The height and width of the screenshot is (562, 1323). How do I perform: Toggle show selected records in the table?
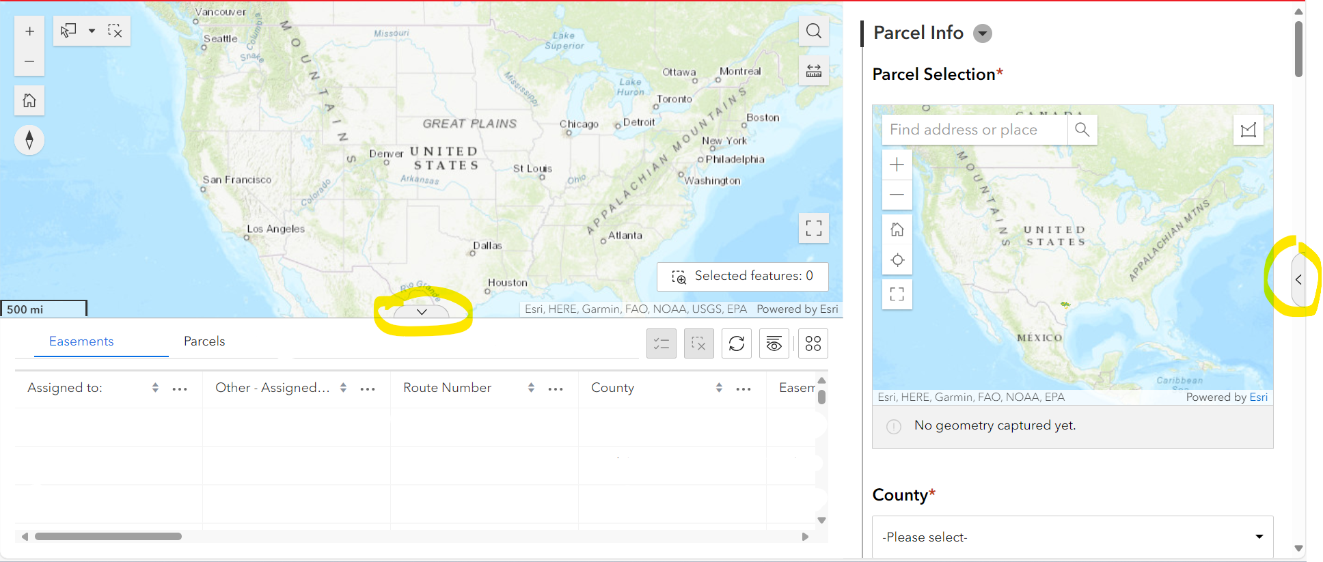661,343
